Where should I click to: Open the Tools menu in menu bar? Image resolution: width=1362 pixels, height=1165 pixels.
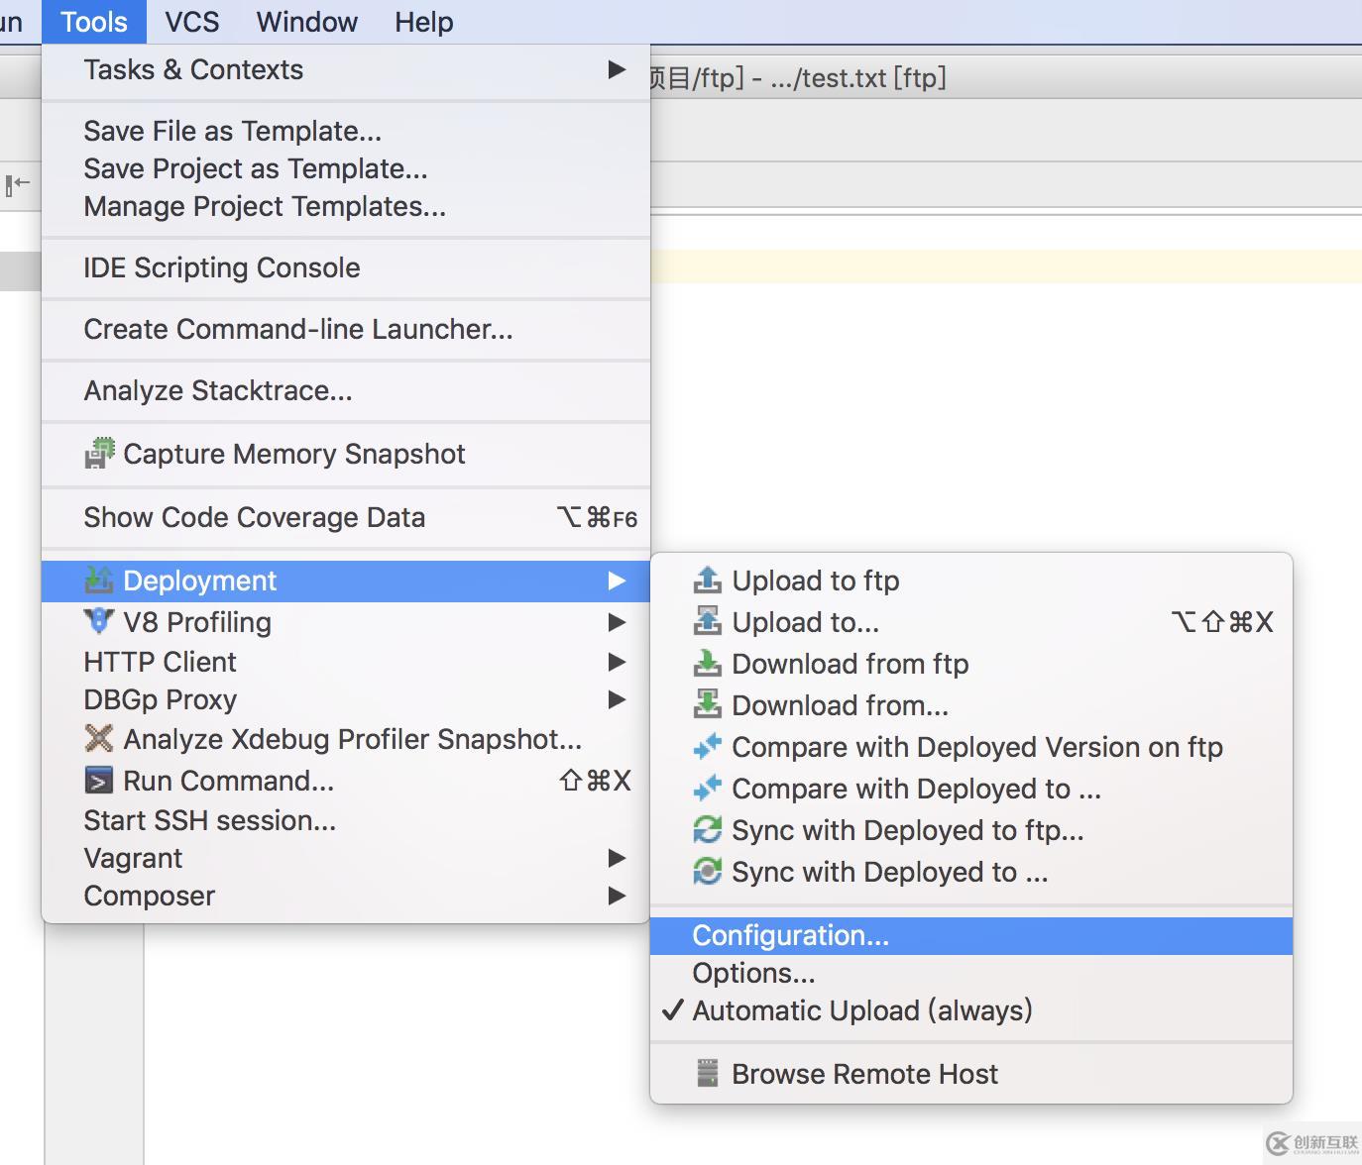click(x=94, y=22)
